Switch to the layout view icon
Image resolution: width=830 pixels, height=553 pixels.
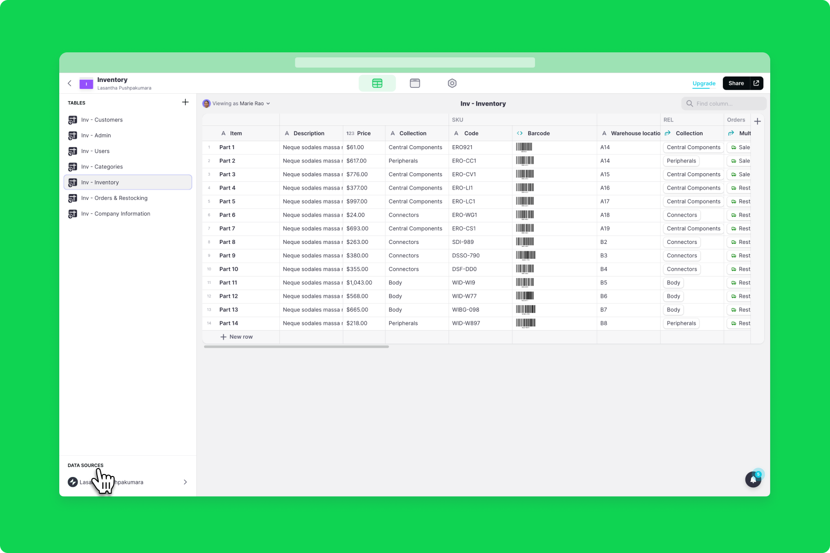pyautogui.click(x=415, y=83)
